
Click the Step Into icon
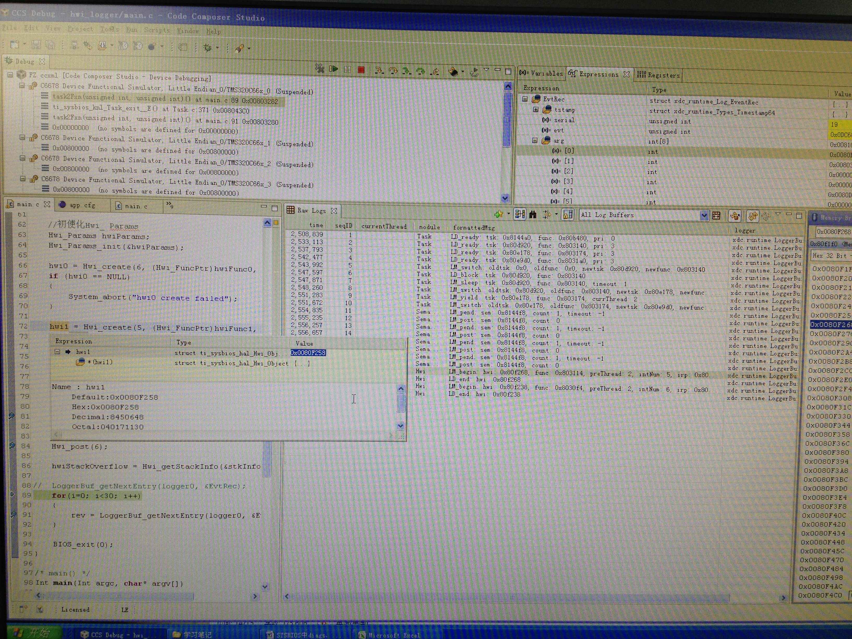379,70
